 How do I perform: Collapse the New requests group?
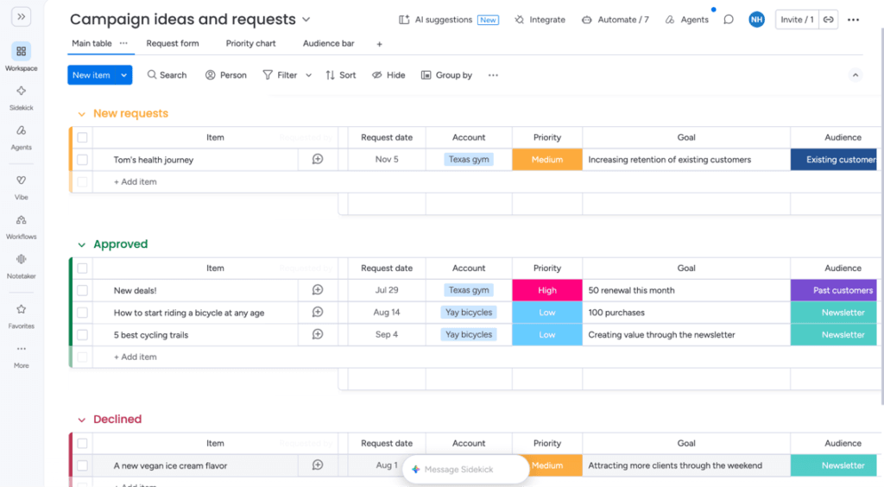[x=82, y=115]
